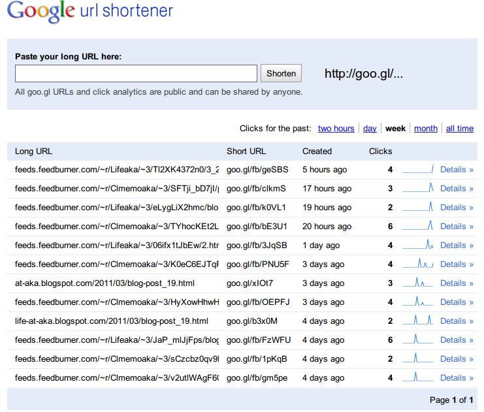Click short URL goo.gl/fb/clkmS
The image size is (484, 412).
click(x=256, y=188)
